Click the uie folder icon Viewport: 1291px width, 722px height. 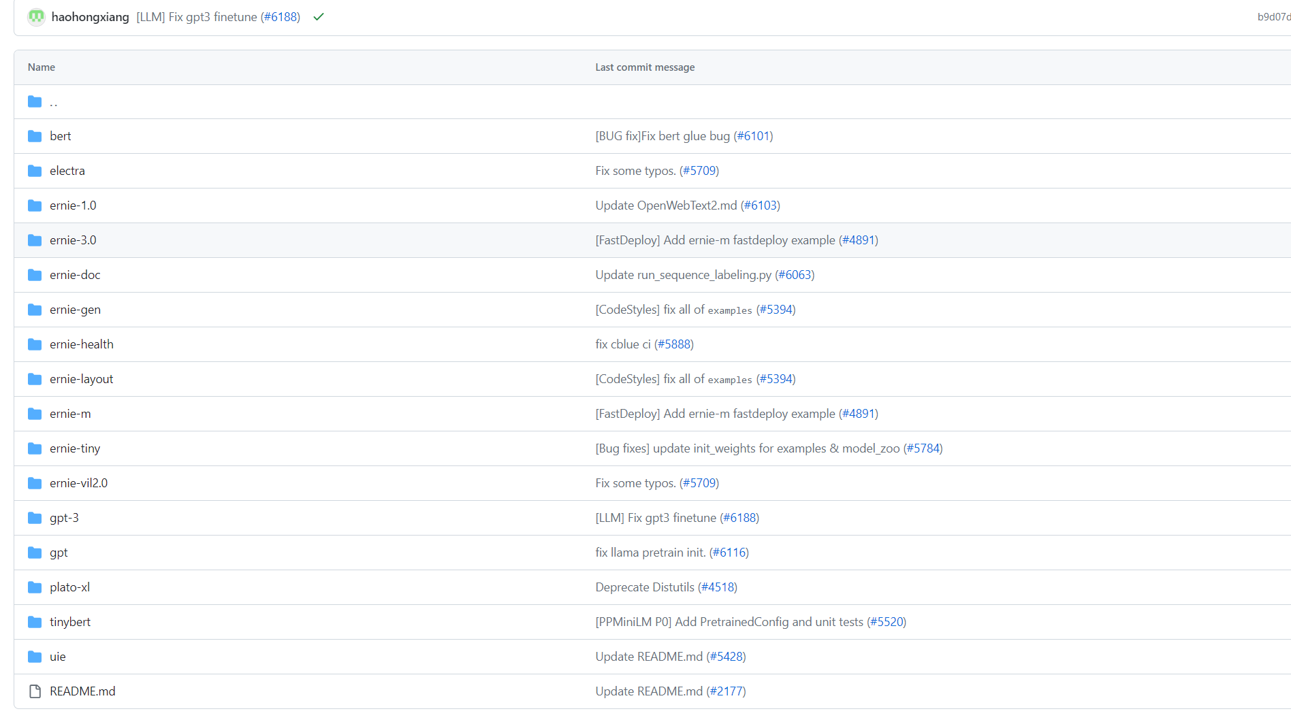[x=35, y=657]
